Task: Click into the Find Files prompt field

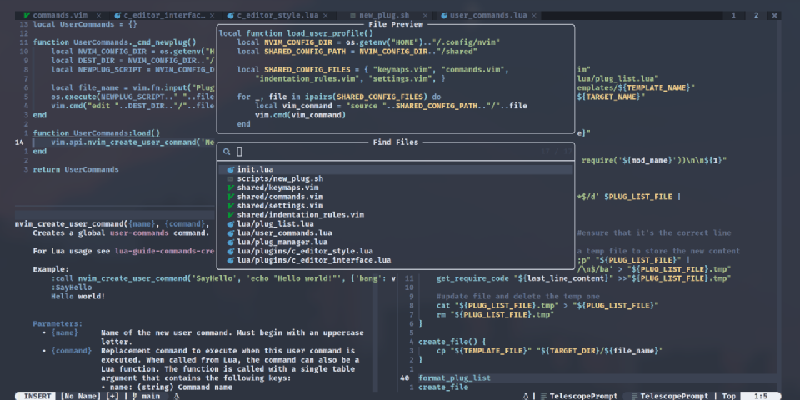Action: tap(395, 152)
